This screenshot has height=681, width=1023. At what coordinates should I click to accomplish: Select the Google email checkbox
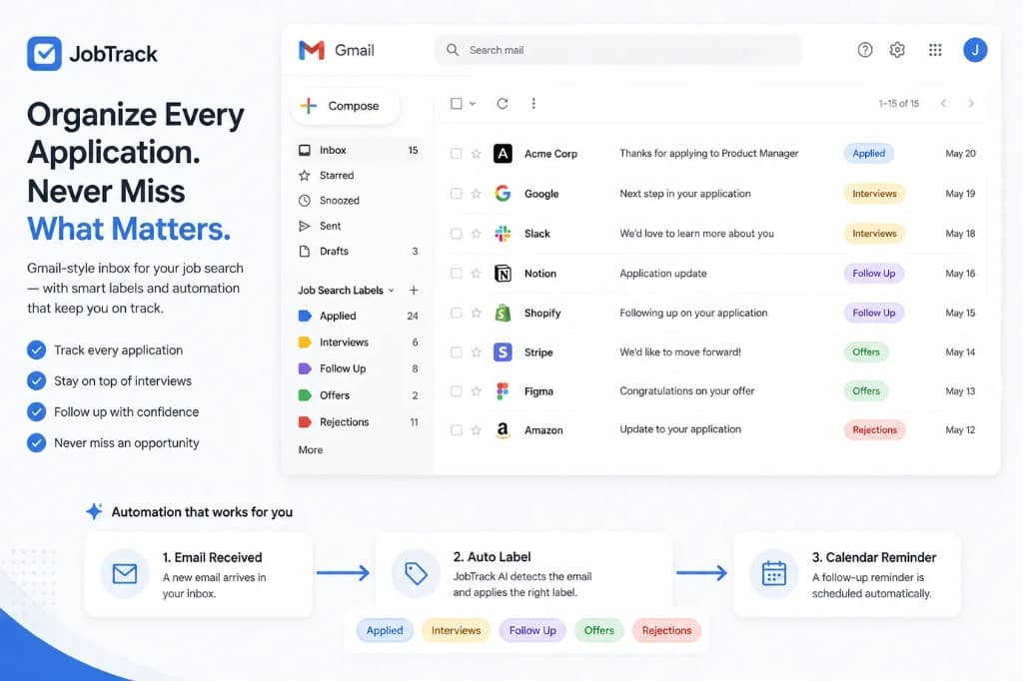[457, 194]
